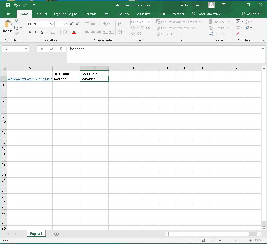Save the workbook with the floppy disk icon
The image size is (267, 244).
click(x=8, y=5)
